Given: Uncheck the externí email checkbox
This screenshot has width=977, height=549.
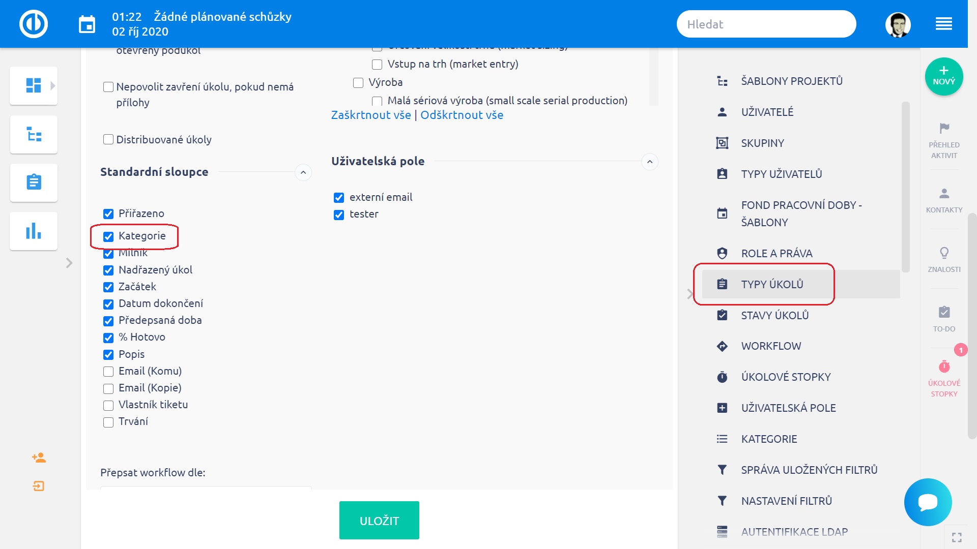Looking at the screenshot, I should pyautogui.click(x=339, y=198).
